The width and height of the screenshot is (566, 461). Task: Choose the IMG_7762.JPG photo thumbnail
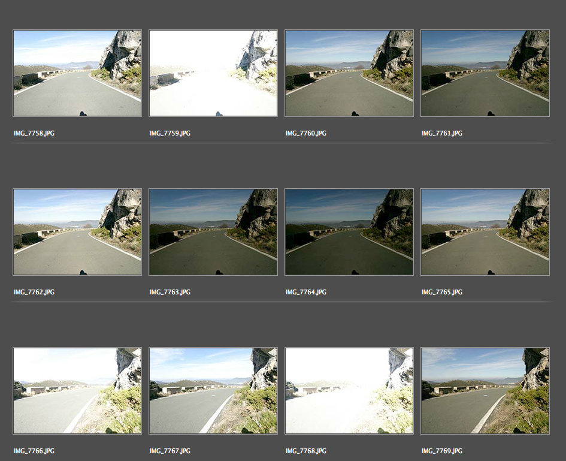[77, 232]
